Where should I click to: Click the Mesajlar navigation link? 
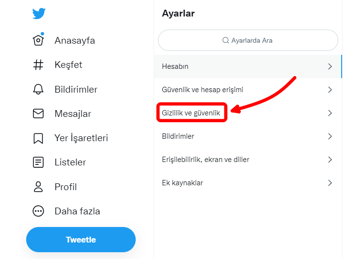[73, 113]
